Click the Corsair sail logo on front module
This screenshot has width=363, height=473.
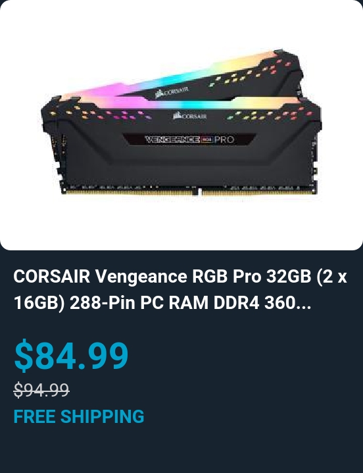190,116
